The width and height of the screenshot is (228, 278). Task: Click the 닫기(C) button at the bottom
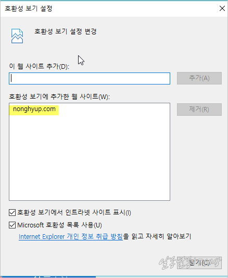tap(199, 263)
